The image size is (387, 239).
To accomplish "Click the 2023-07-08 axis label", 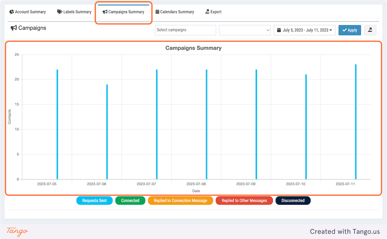I will (x=196, y=184).
